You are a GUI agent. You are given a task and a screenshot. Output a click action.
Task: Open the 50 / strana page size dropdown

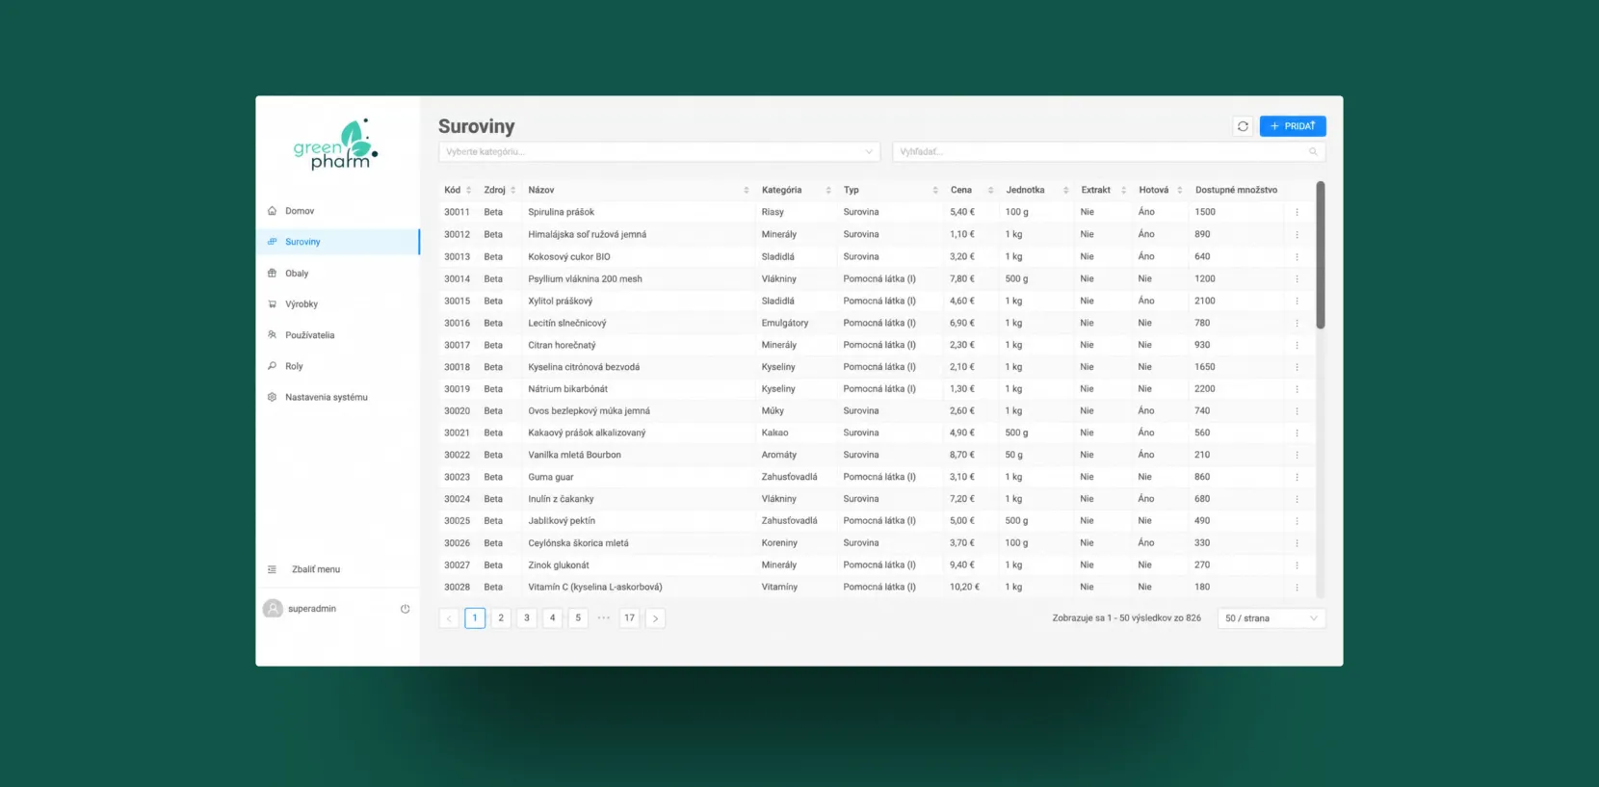[1271, 618]
